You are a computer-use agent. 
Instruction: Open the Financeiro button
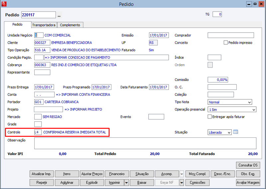click(x=117, y=174)
